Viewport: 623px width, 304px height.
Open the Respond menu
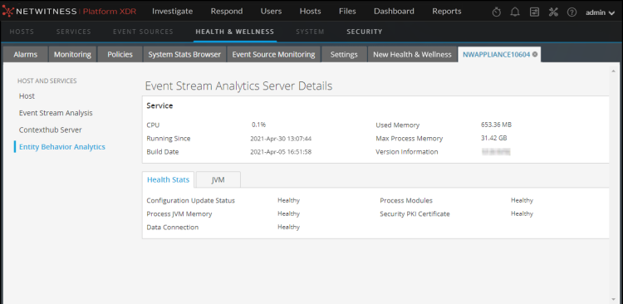[227, 12]
